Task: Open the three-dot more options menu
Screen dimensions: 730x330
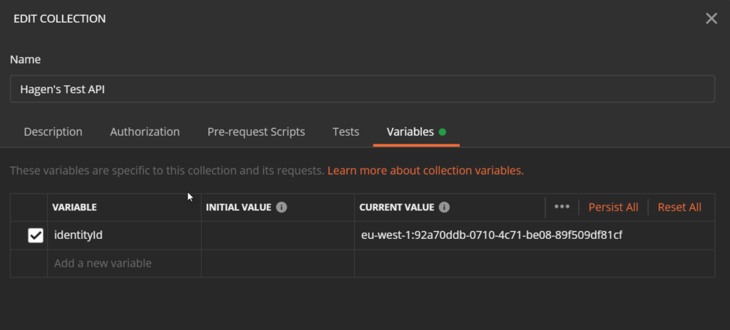Action: tap(562, 207)
